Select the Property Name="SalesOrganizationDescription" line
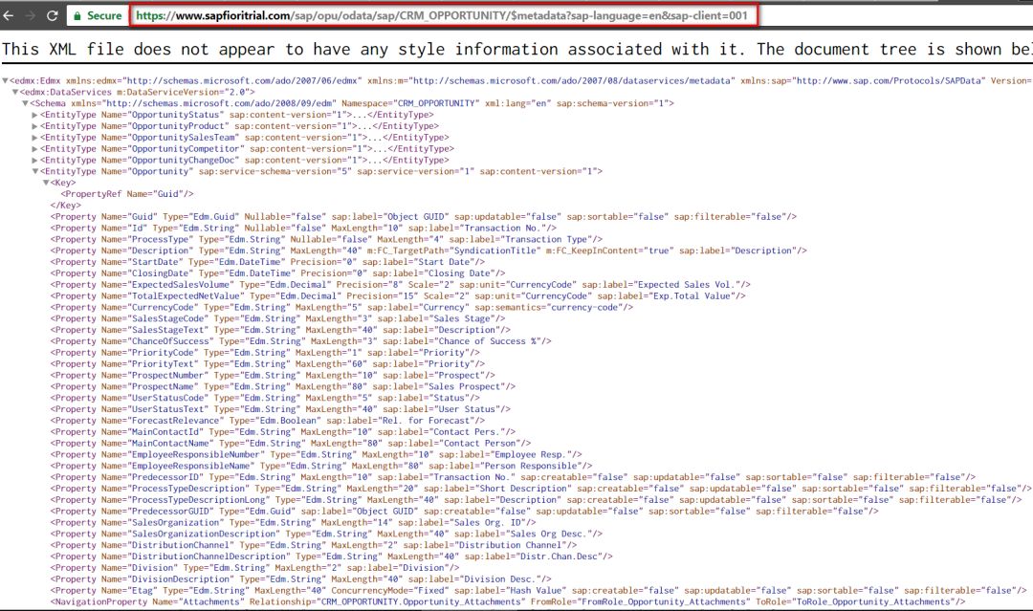The height and width of the screenshot is (611, 1033). click(x=327, y=534)
